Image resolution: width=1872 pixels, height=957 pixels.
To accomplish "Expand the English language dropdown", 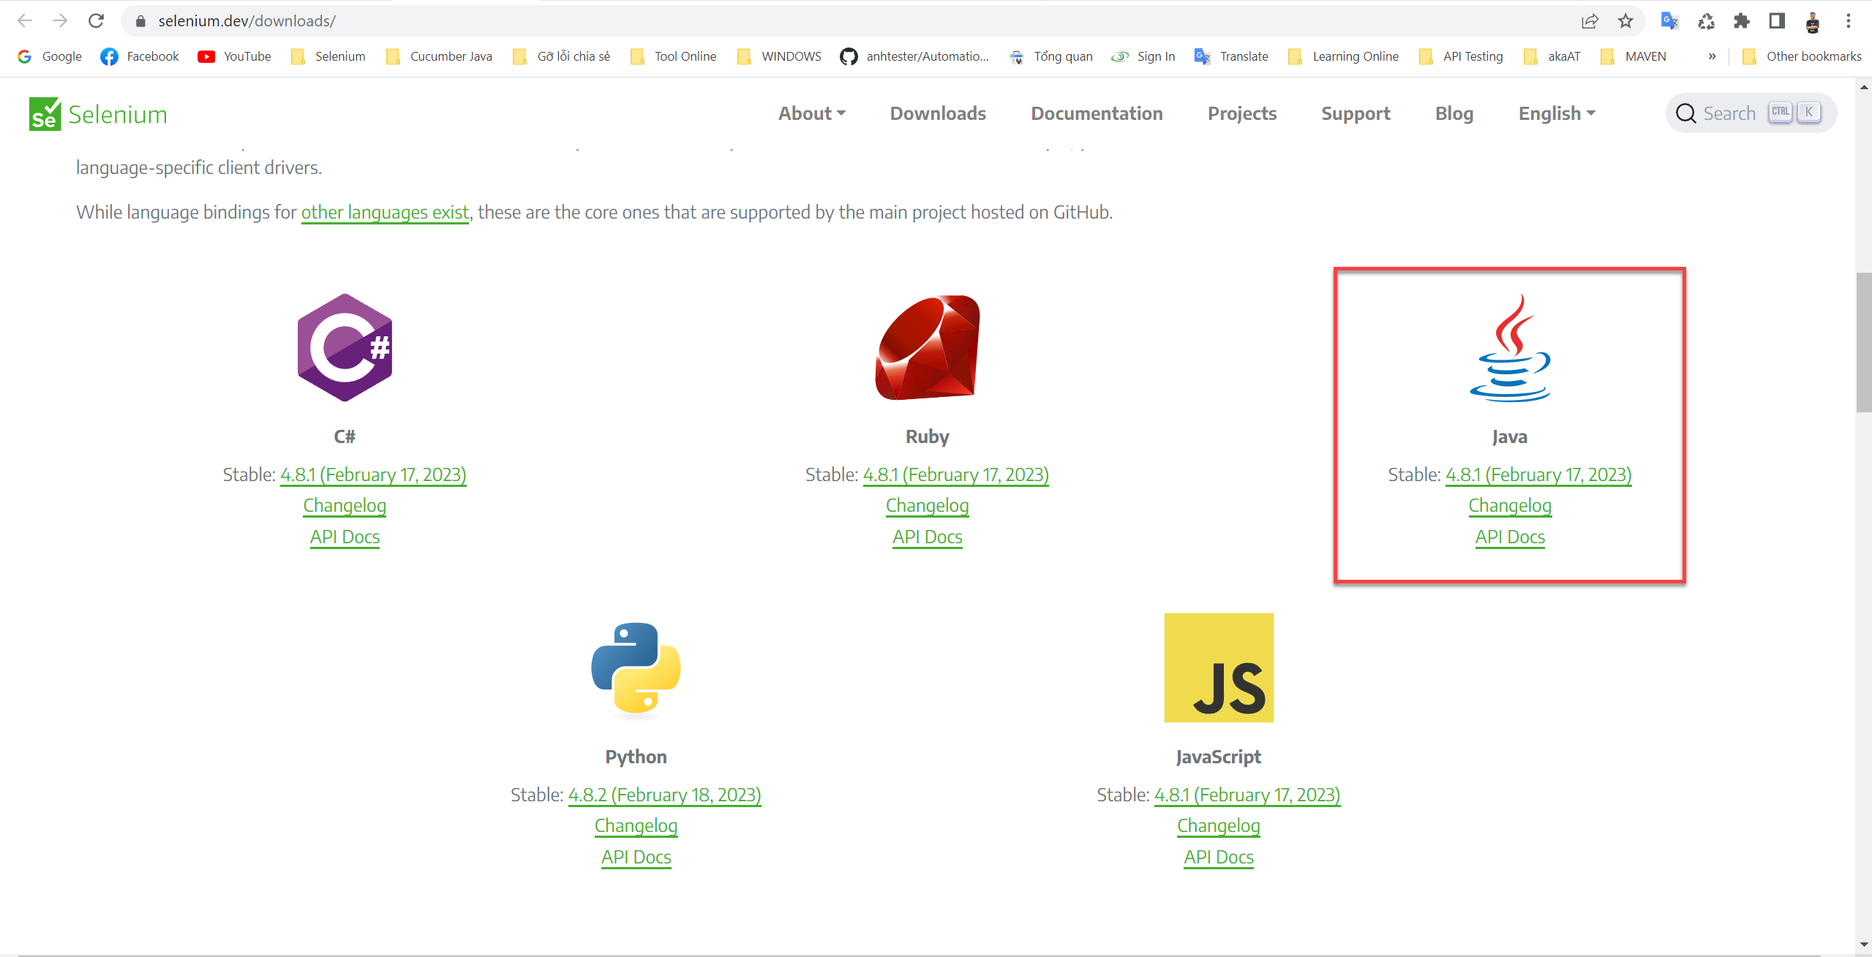I will coord(1557,113).
